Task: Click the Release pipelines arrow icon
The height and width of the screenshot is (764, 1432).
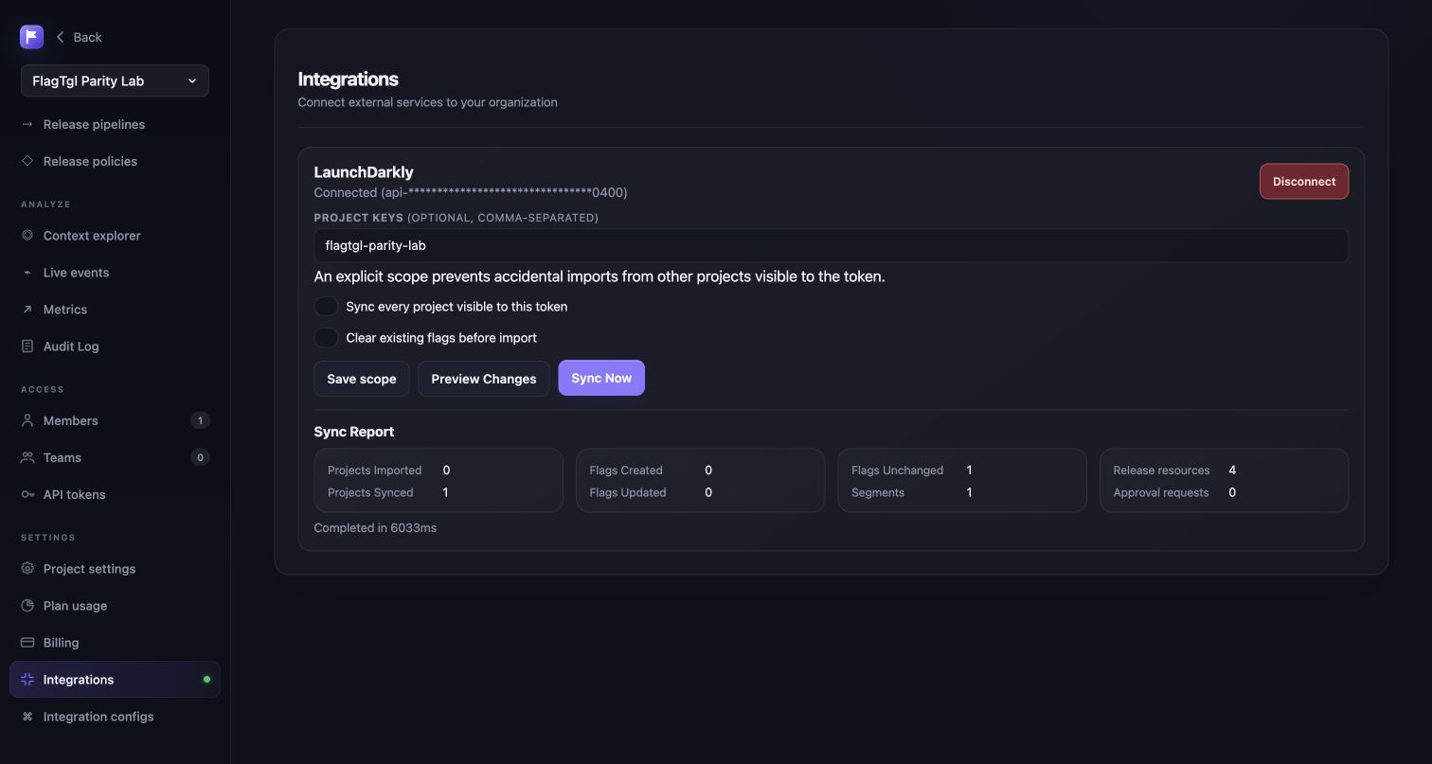Action: (x=27, y=124)
